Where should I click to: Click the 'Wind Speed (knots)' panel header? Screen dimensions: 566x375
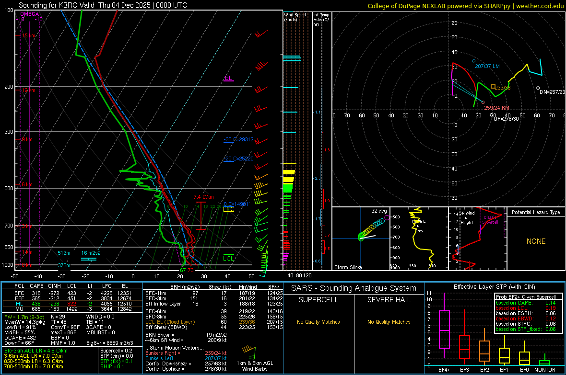[x=295, y=17]
